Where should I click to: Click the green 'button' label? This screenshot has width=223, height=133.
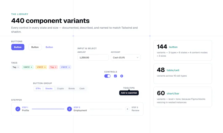pyautogui.click(x=173, y=47)
